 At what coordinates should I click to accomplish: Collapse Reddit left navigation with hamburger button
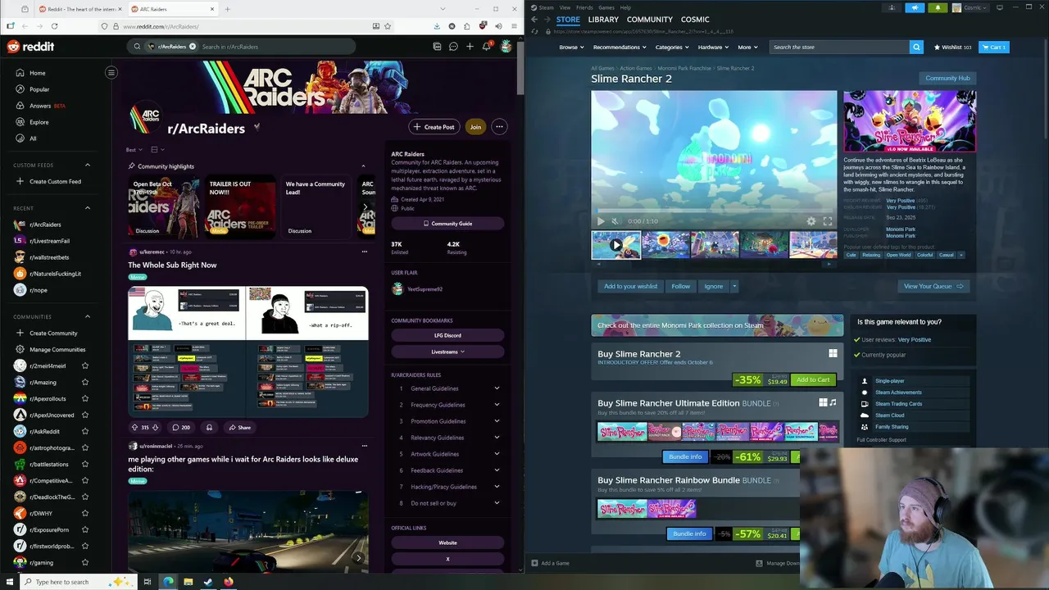click(x=111, y=73)
